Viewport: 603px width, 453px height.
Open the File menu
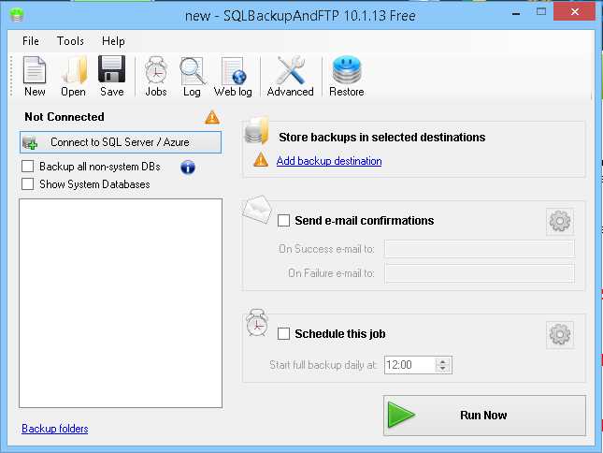(31, 41)
